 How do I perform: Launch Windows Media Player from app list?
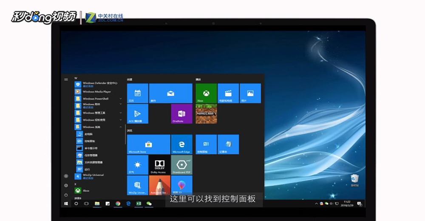[98, 92]
